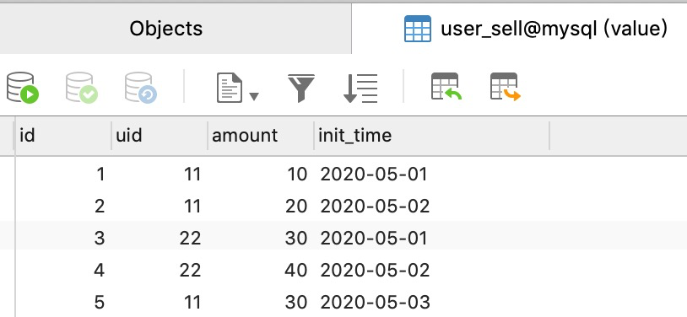The image size is (687, 317).
Task: Open the dropdown arrow beside Text icon
Action: [x=254, y=96]
